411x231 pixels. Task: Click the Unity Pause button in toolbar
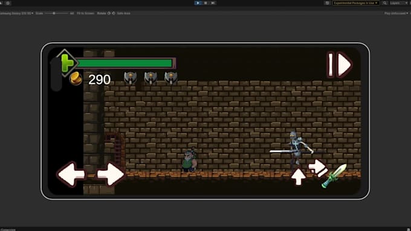(205, 3)
